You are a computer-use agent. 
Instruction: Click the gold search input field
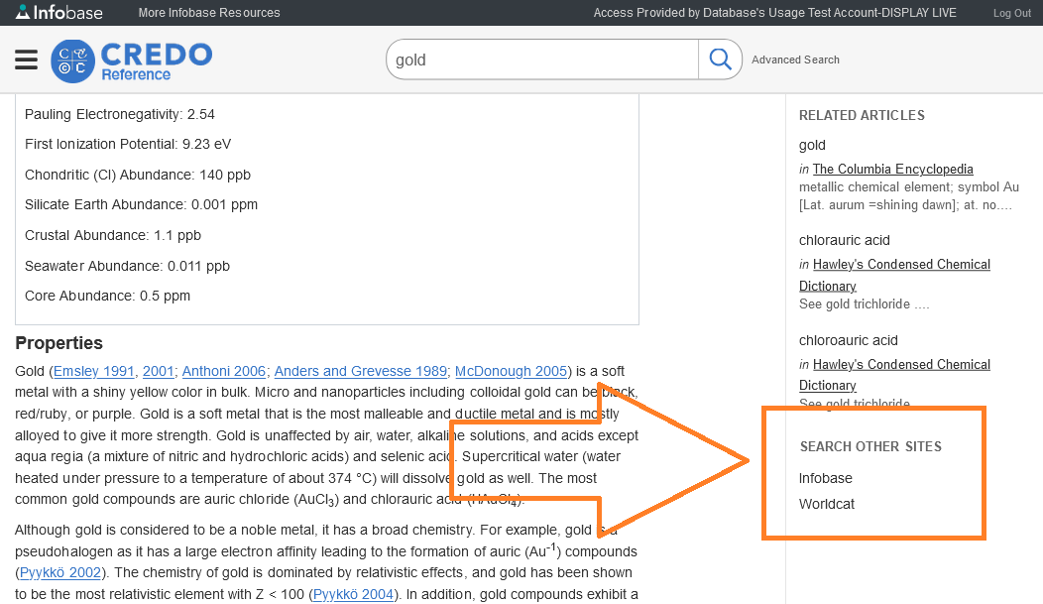542,60
